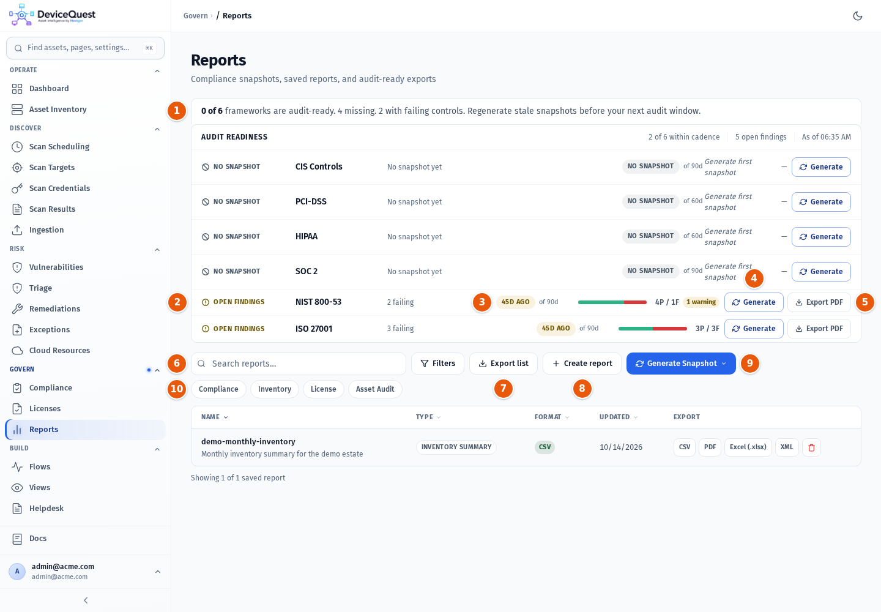881x612 pixels.
Task: Navigate to Vulnerabilities
Action: (85, 267)
